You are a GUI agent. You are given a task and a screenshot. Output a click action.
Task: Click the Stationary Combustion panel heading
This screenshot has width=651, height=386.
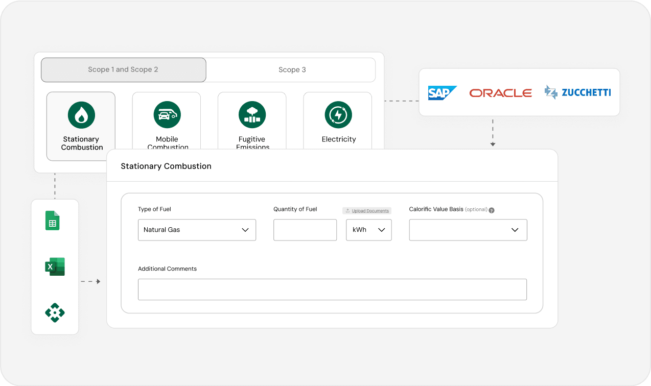[x=166, y=166]
